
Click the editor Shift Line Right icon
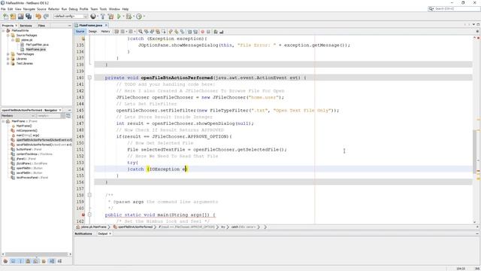click(x=195, y=32)
